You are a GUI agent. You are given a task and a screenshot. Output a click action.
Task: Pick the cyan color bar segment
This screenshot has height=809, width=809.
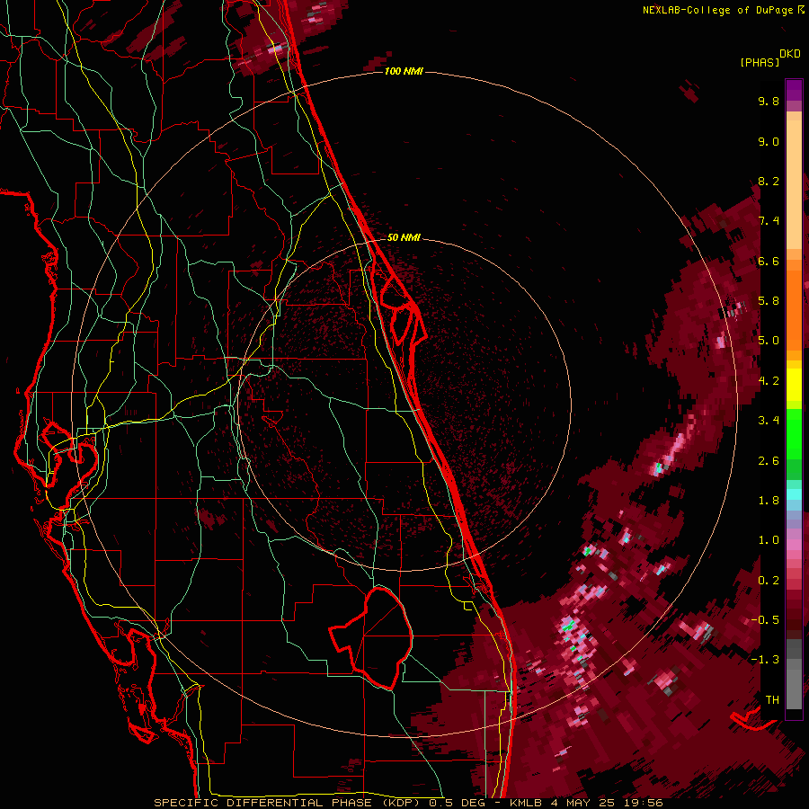tap(794, 493)
